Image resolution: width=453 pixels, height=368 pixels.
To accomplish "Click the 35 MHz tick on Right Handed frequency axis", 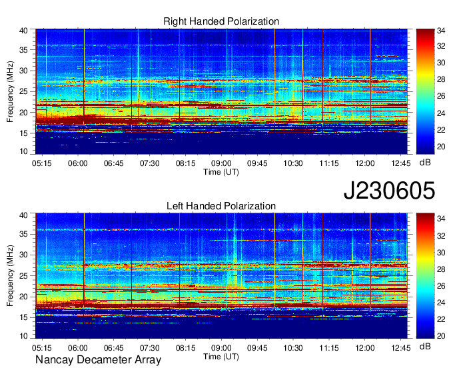I will pyautogui.click(x=23, y=50).
